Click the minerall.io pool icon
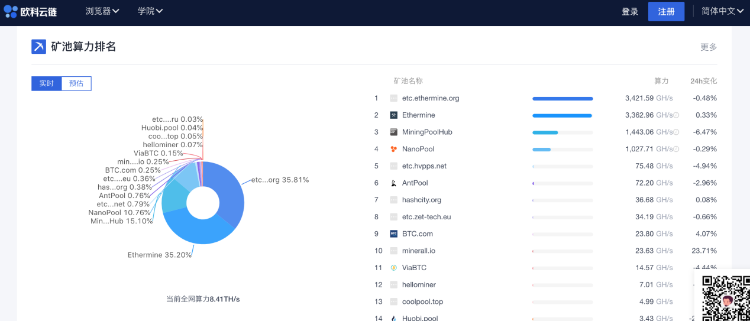Viewport: 750px width, 321px height. coord(394,251)
